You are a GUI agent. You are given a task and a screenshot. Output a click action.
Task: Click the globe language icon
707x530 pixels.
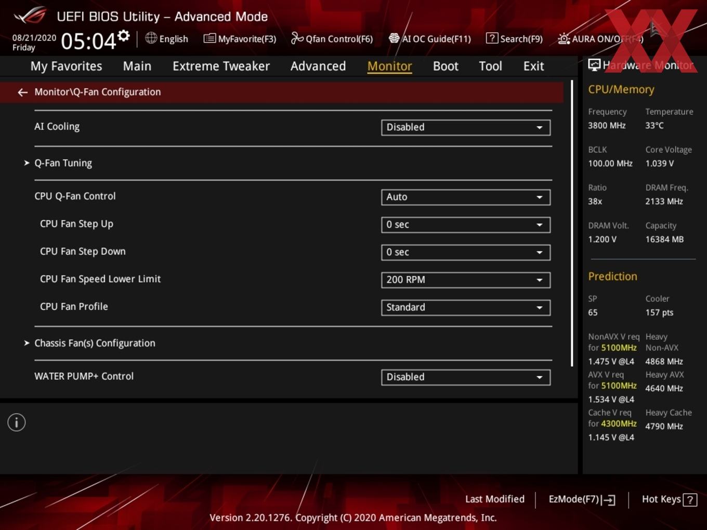151,38
